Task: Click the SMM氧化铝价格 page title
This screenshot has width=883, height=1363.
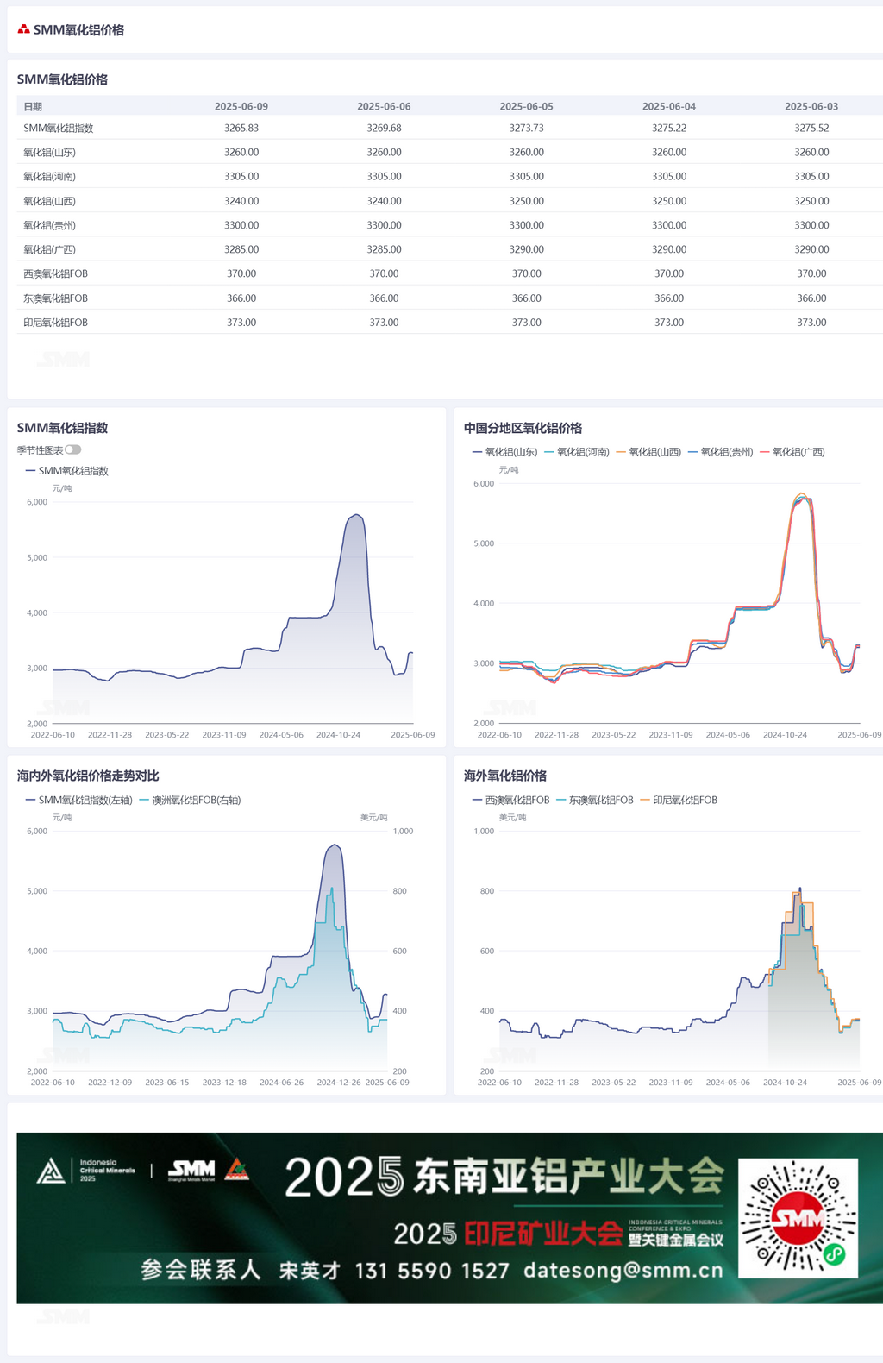Action: coord(78,29)
